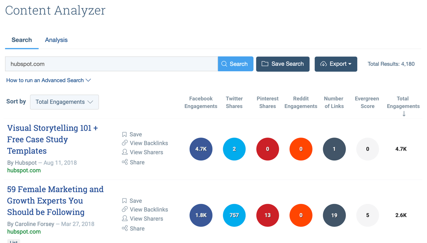Click the bookmark icon for Visual Storytelling Save

[125, 134]
